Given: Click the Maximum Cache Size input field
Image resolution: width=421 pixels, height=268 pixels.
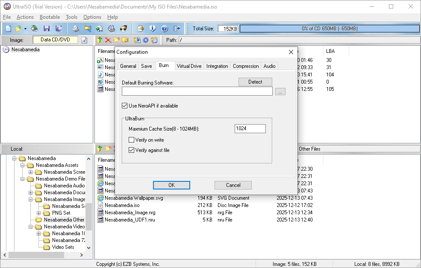Looking at the screenshot, I should coord(250,129).
